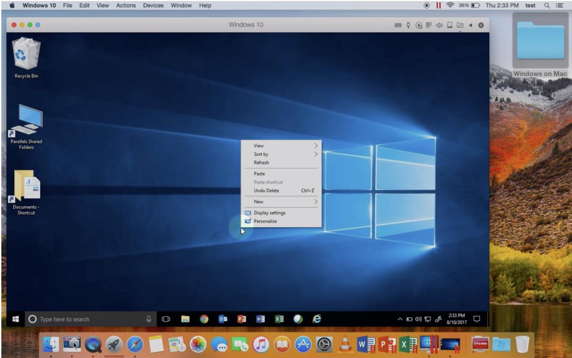Image resolution: width=572 pixels, height=358 pixels.
Task: Open iTunes from the macOS Dock
Action: [261, 344]
